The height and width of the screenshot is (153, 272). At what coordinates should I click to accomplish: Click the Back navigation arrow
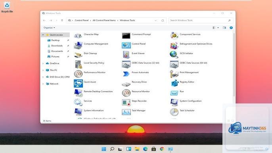[x=44, y=21]
